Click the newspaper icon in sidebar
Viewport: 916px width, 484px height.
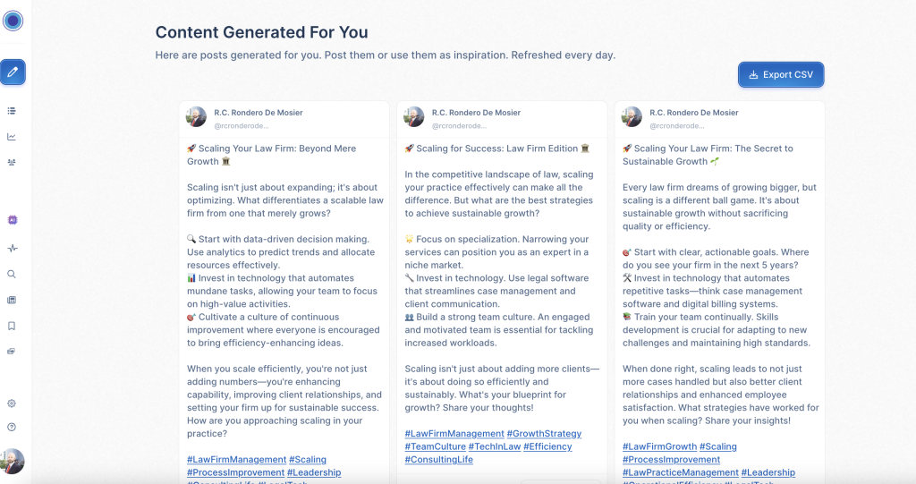[12, 300]
